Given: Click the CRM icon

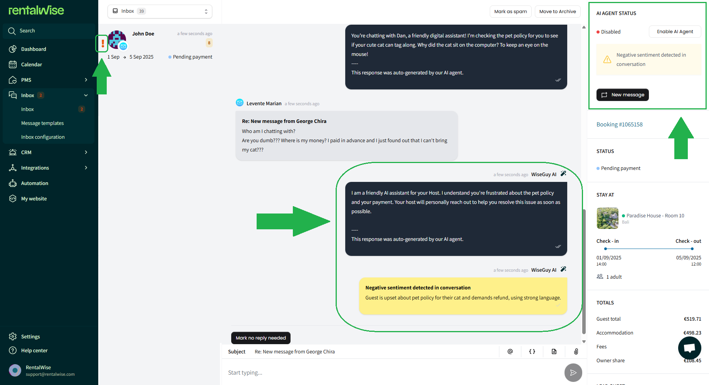Looking at the screenshot, I should 13,152.
